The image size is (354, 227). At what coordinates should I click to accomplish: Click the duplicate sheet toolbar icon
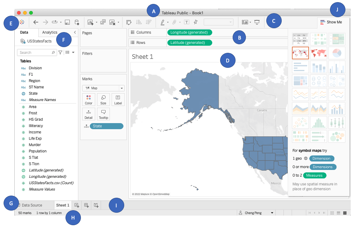coord(103,22)
